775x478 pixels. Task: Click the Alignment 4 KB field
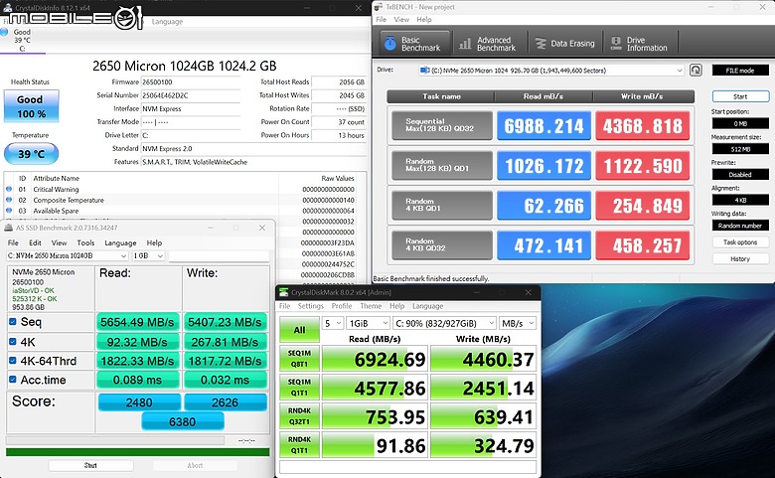coord(740,200)
